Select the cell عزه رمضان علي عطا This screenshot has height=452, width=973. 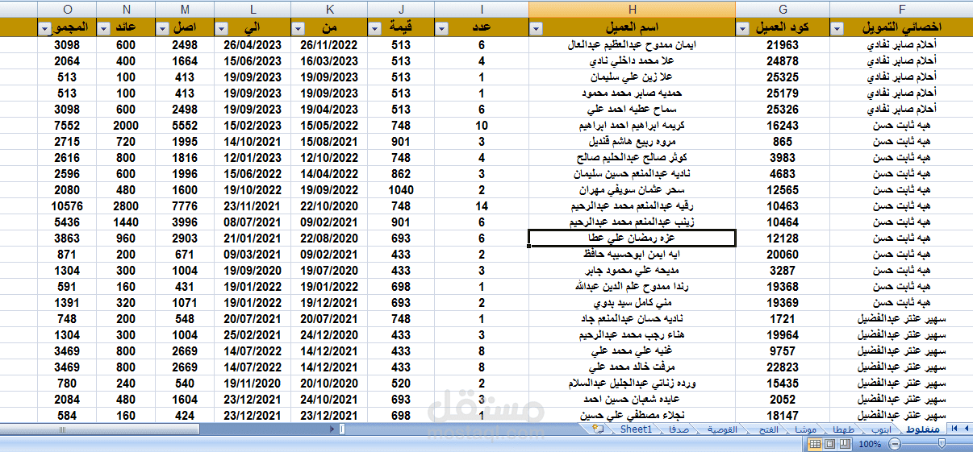(x=632, y=238)
